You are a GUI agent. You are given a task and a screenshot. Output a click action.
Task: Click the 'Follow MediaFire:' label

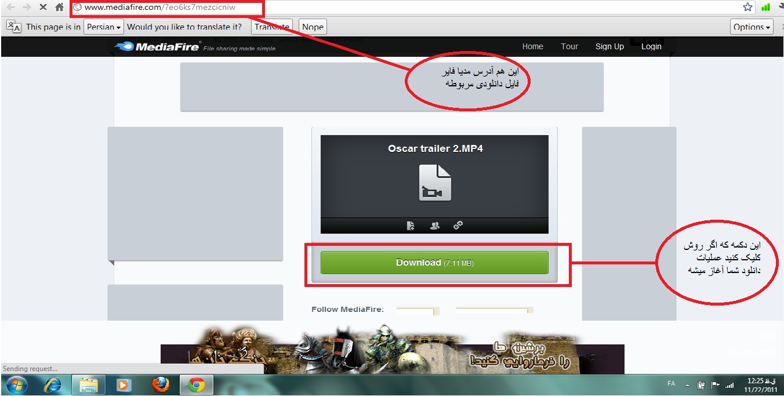[x=347, y=309]
